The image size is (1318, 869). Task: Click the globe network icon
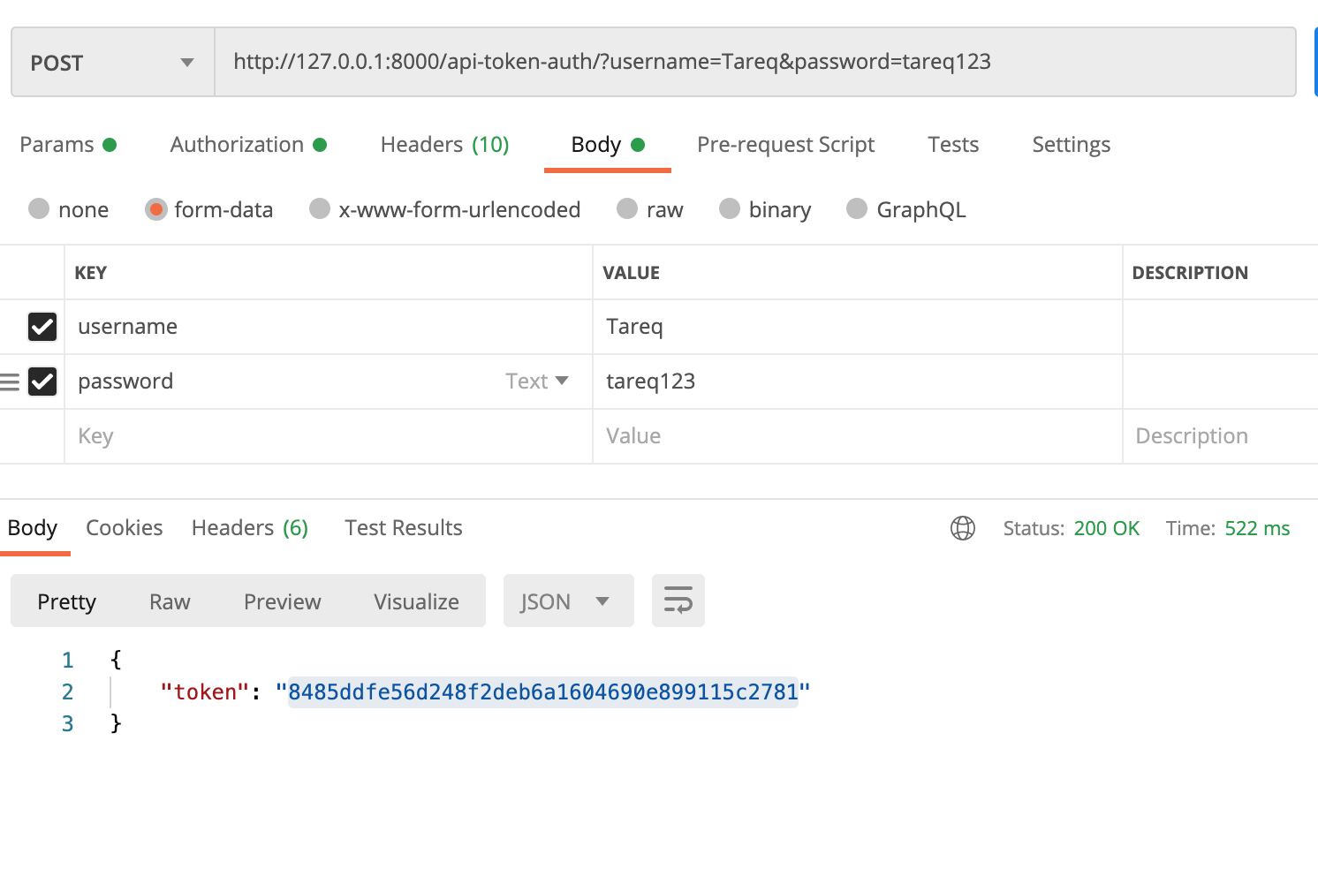(x=963, y=528)
